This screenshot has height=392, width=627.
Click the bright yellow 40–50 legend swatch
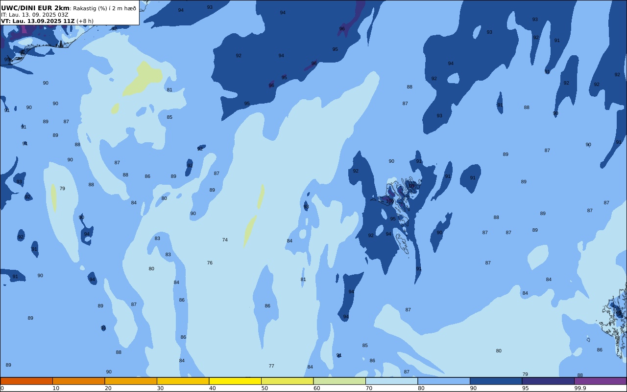[235, 381]
